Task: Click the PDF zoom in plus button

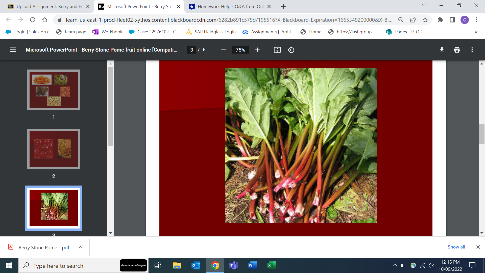Action: (257, 50)
